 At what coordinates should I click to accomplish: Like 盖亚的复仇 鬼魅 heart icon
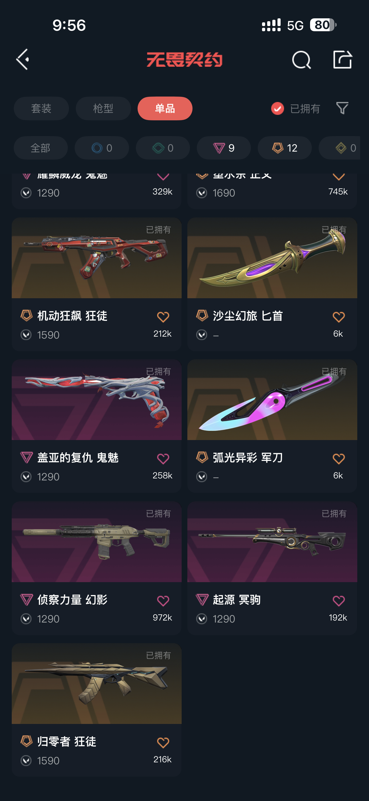(x=163, y=459)
